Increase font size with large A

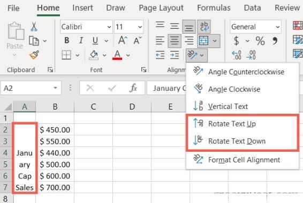pos(123,41)
